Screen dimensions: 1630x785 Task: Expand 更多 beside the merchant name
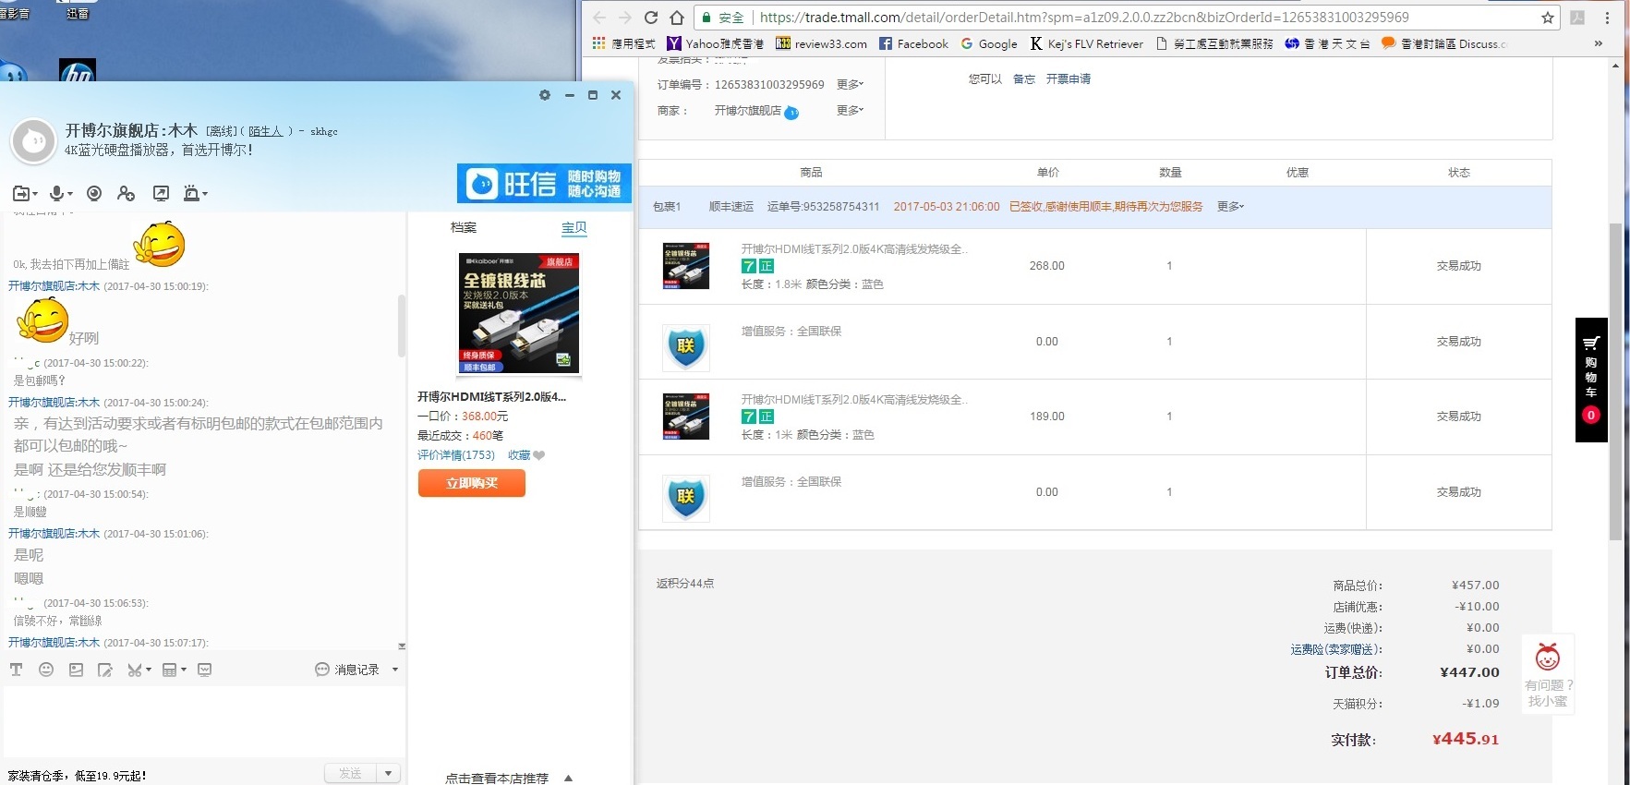tap(850, 110)
